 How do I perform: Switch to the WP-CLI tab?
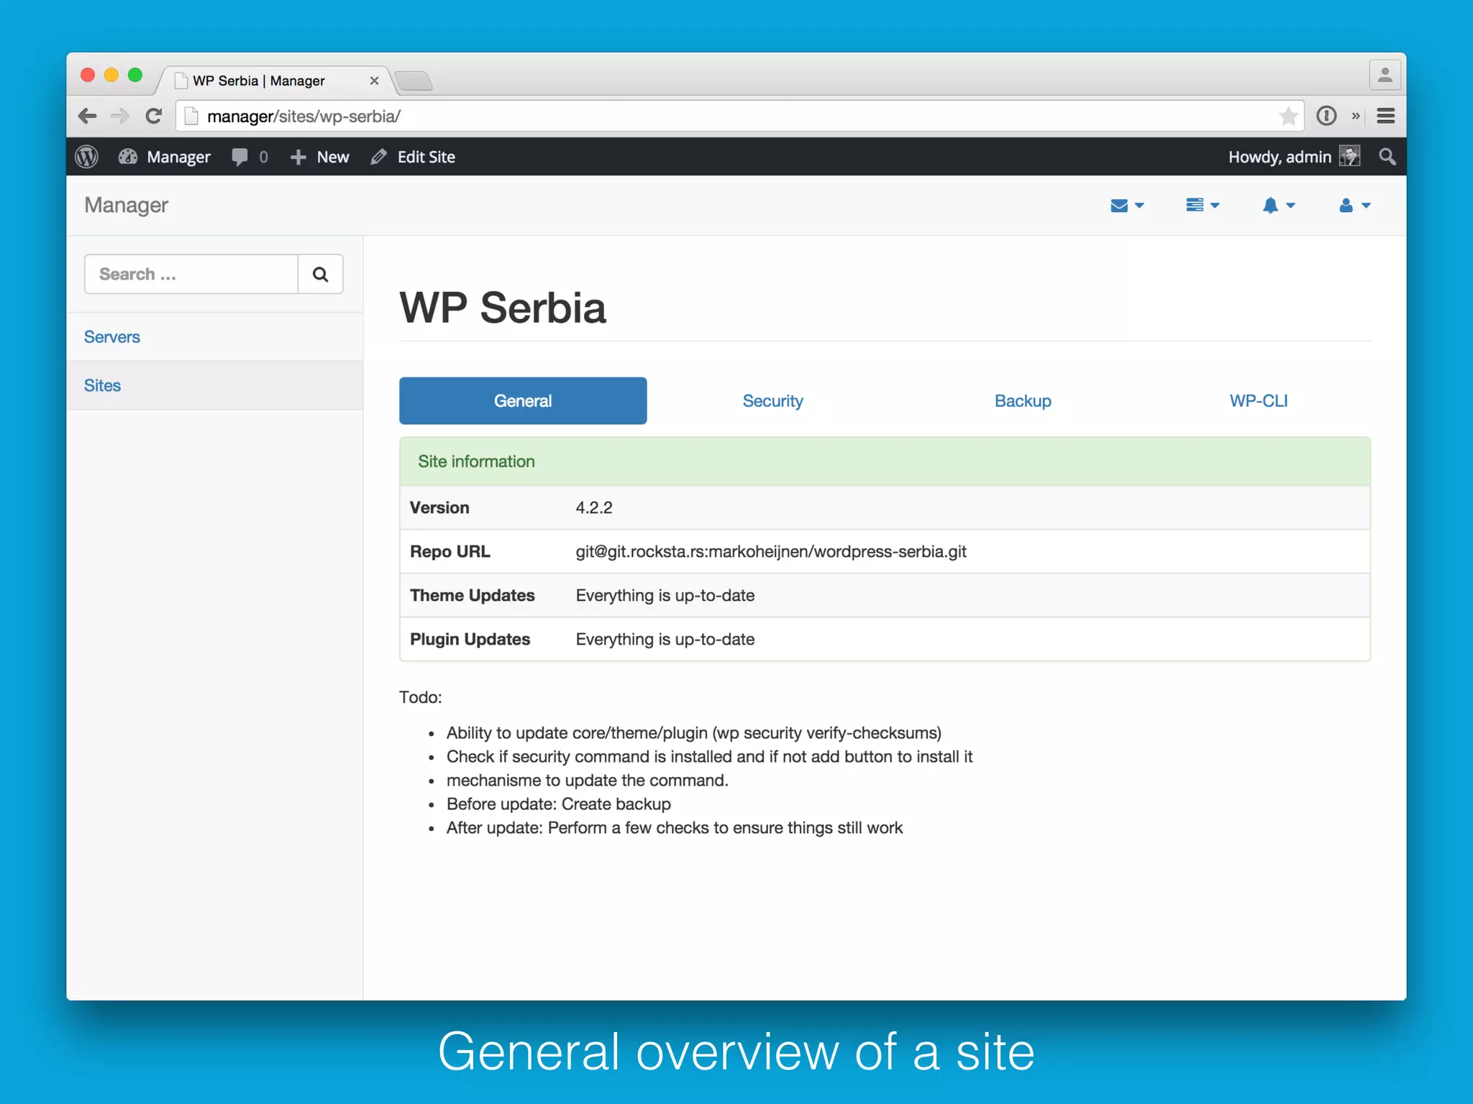[1259, 401]
